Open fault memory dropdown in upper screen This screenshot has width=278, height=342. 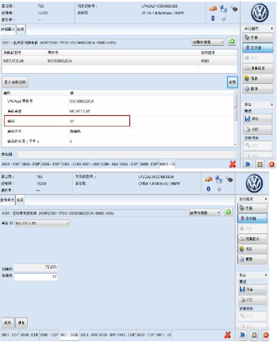point(208,42)
